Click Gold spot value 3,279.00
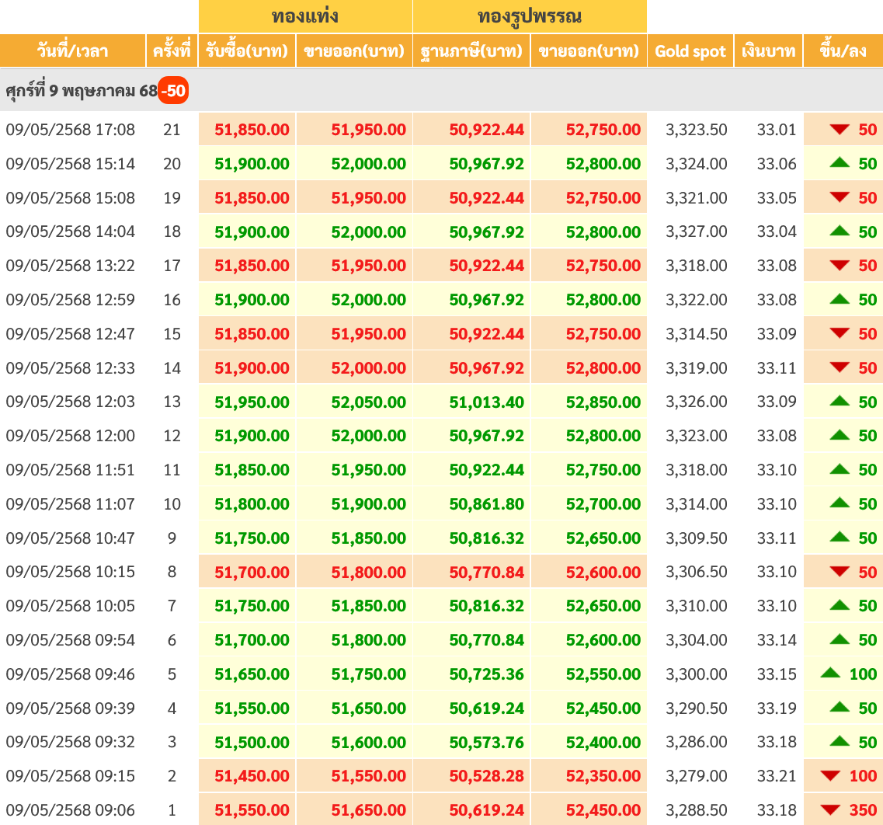The image size is (883, 825). pyautogui.click(x=697, y=776)
